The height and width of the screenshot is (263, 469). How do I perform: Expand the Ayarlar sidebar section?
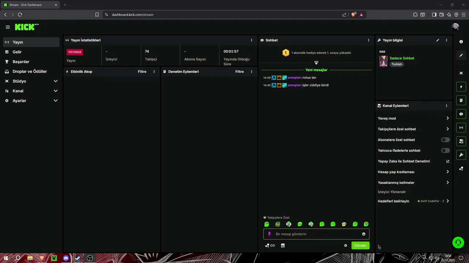[x=56, y=100]
